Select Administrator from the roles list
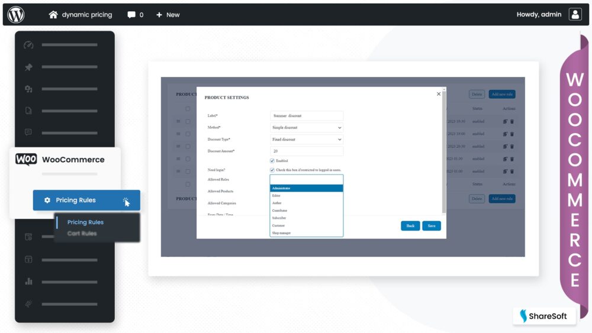The width and height of the screenshot is (592, 333). 307,188
